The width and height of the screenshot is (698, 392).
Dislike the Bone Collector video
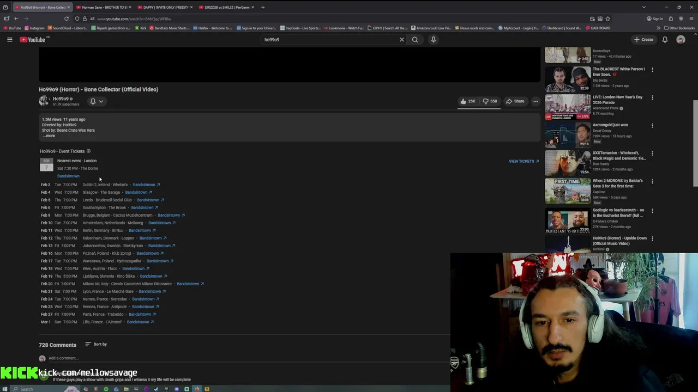coord(490,101)
